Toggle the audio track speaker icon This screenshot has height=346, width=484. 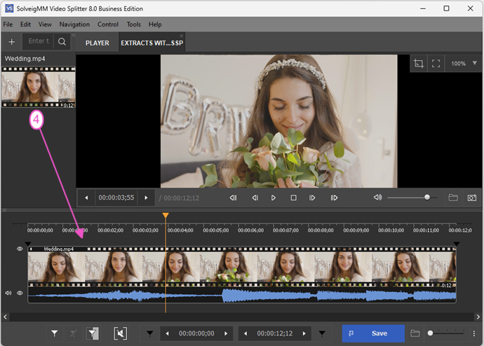(x=8, y=293)
